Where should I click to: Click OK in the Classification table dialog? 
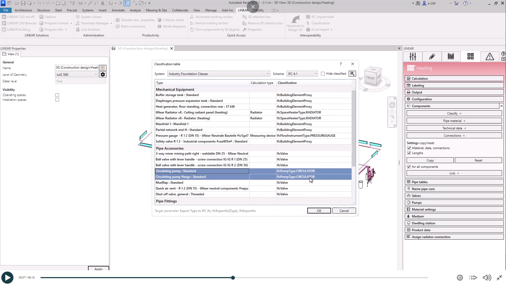[319, 211]
